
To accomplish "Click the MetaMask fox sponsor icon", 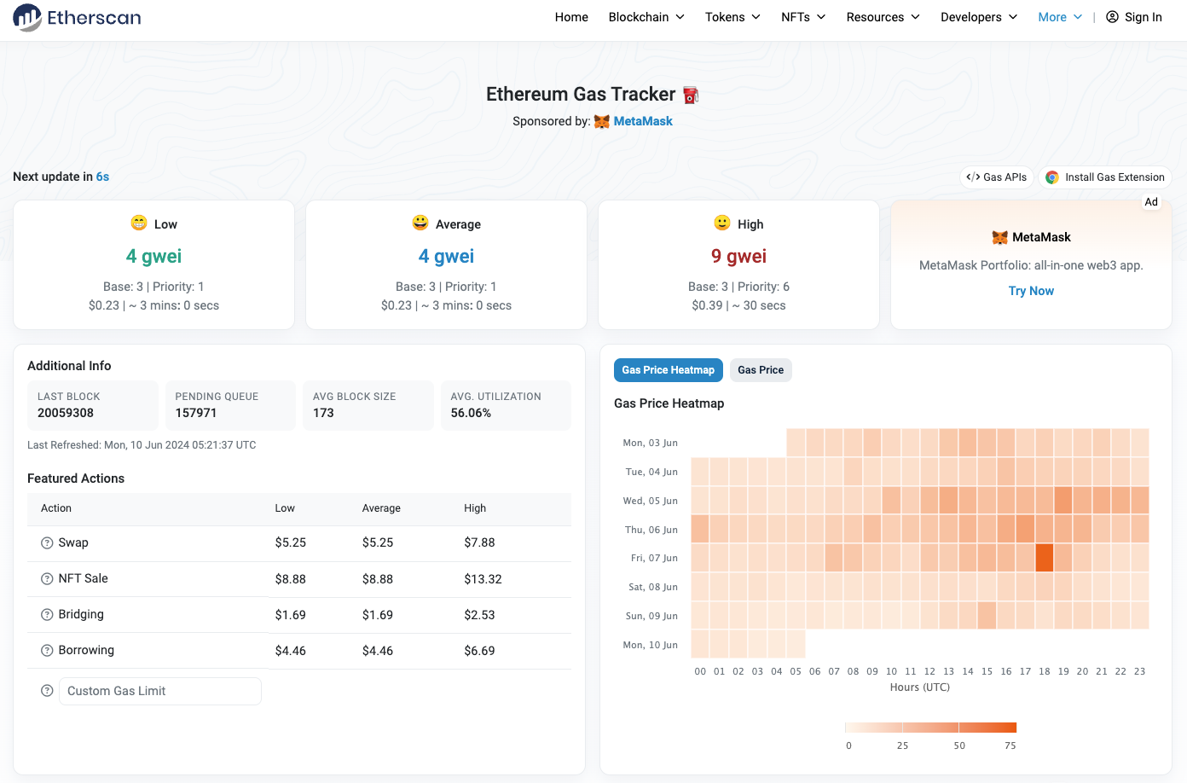I will pyautogui.click(x=602, y=121).
